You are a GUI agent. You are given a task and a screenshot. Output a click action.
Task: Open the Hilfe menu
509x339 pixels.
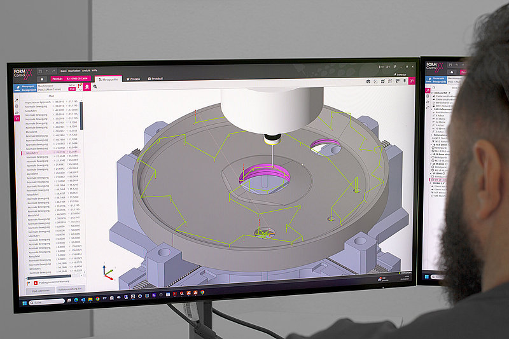point(94,71)
